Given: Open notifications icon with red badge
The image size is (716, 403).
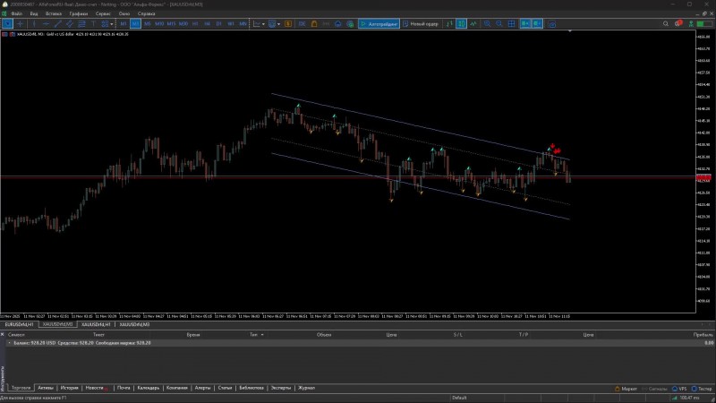Looking at the screenshot, I should point(678,23).
